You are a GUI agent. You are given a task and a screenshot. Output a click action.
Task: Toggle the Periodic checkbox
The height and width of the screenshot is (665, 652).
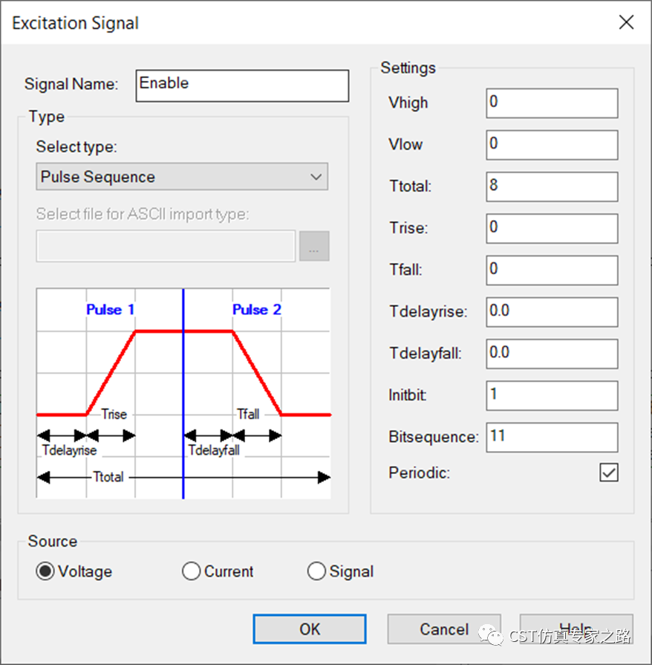click(x=609, y=473)
